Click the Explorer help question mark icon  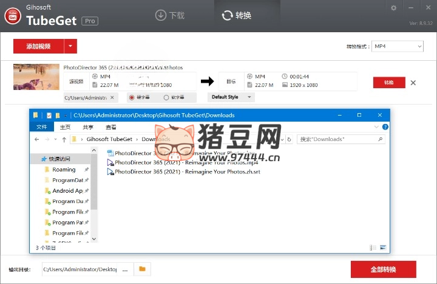[x=385, y=127]
